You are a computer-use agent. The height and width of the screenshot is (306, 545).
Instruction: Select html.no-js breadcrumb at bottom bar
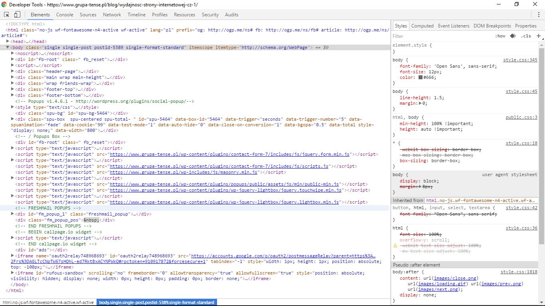[x=48, y=302]
